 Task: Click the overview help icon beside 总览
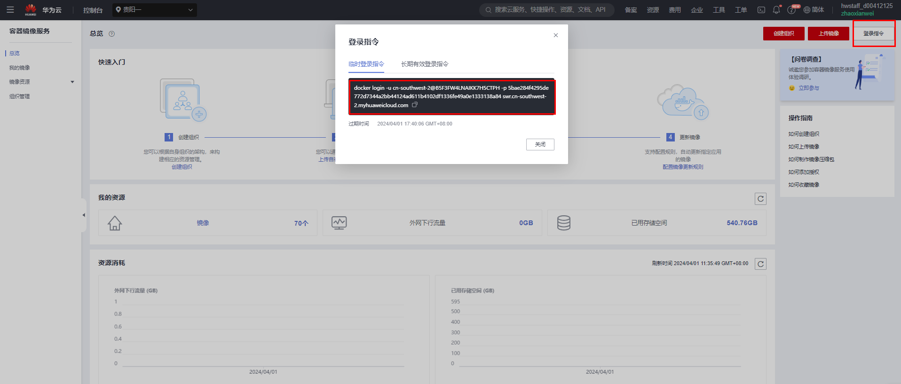pos(111,34)
